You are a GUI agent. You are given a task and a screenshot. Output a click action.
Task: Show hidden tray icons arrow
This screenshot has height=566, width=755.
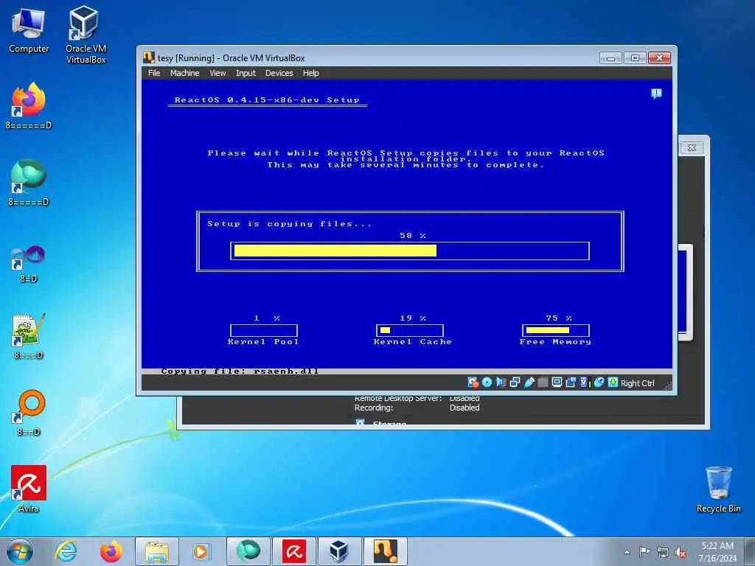pos(627,552)
